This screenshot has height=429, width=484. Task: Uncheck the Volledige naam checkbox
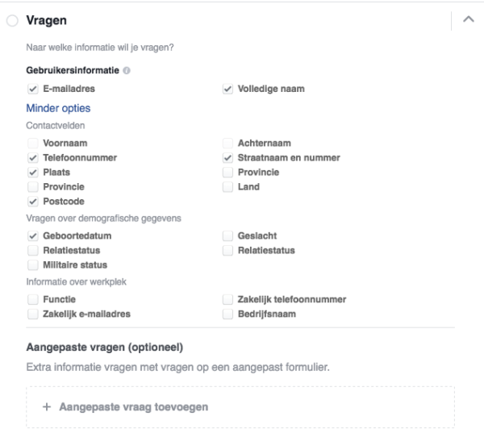[227, 89]
